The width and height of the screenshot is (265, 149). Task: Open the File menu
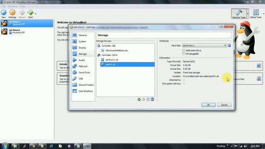tap(3, 7)
